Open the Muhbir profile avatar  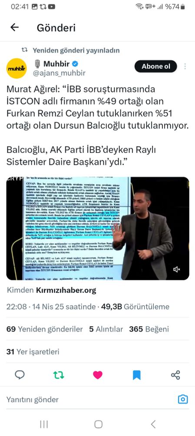17,68
